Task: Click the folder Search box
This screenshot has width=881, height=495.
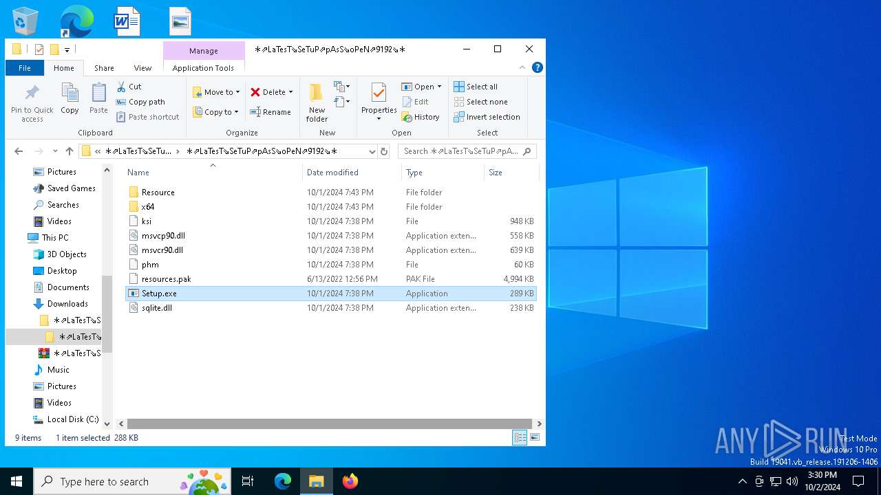Action: point(467,151)
